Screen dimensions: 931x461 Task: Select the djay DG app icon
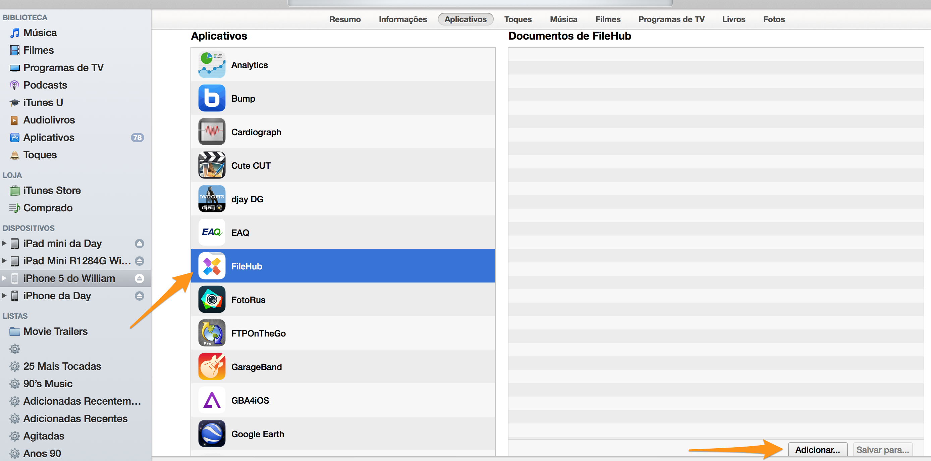(212, 199)
